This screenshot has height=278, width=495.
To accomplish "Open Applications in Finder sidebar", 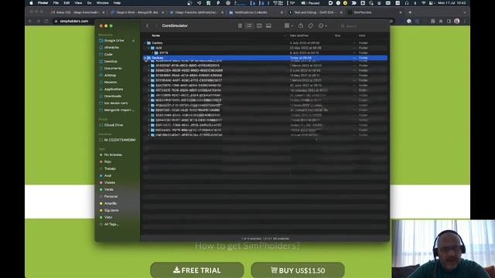I will tap(114, 90).
